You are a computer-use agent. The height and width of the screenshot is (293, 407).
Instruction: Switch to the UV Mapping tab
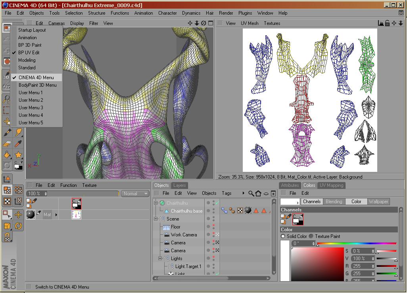[x=331, y=185]
